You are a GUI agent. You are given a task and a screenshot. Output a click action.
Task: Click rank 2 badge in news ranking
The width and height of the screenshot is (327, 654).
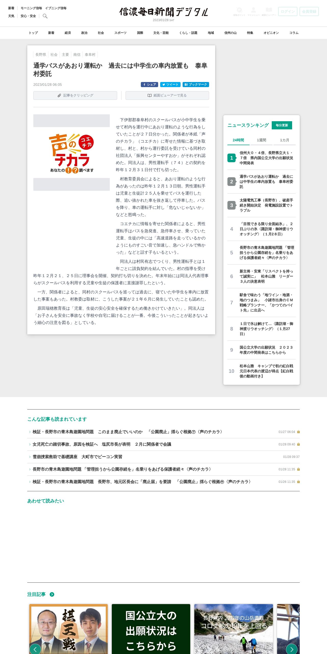pyautogui.click(x=231, y=182)
